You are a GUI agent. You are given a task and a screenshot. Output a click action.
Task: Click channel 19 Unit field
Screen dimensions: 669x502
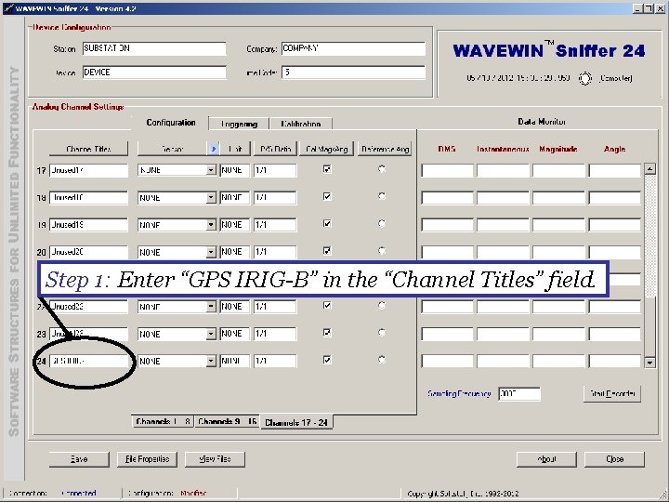[235, 225]
